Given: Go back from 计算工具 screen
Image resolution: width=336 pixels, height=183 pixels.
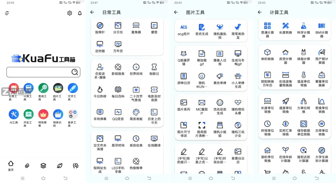Looking at the screenshot, I should click(260, 12).
